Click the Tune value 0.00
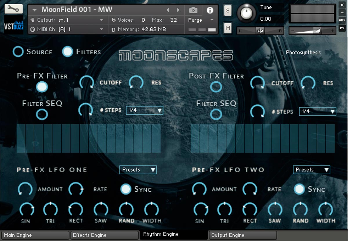The width and height of the screenshot is (348, 241). click(266, 19)
